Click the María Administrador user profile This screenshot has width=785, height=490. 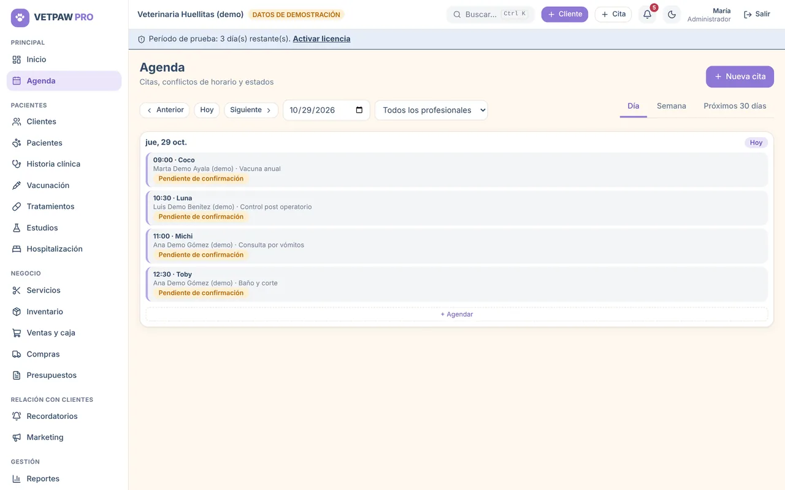tap(709, 15)
